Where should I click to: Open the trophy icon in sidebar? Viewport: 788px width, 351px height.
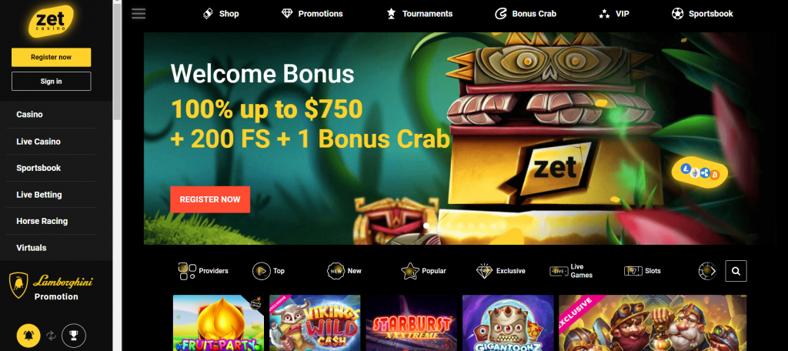click(74, 336)
